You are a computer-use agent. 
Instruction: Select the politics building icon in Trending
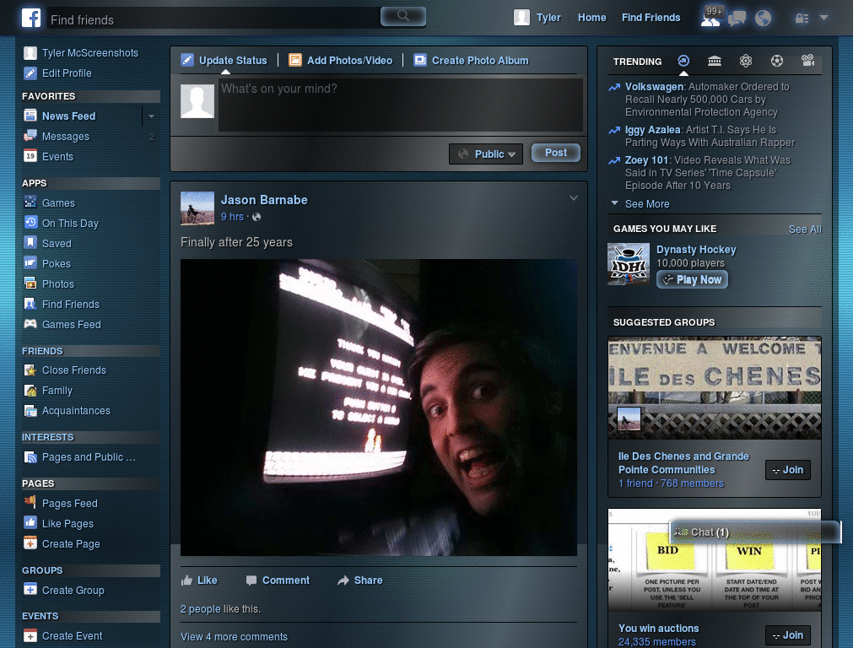coord(715,61)
